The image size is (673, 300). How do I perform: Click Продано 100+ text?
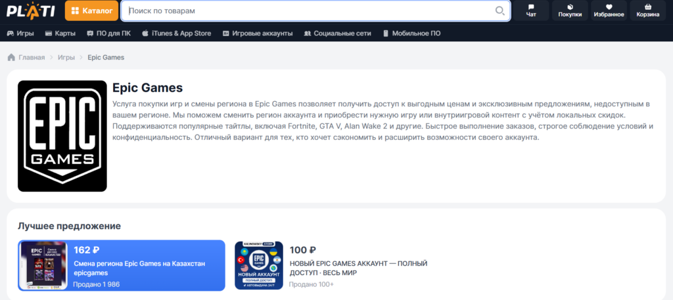pyautogui.click(x=311, y=284)
